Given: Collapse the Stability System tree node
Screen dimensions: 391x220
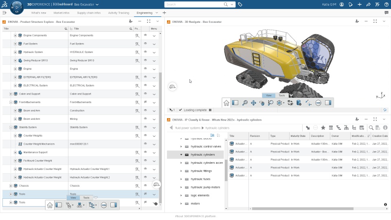Looking at the screenshot, I should pos(11,128).
